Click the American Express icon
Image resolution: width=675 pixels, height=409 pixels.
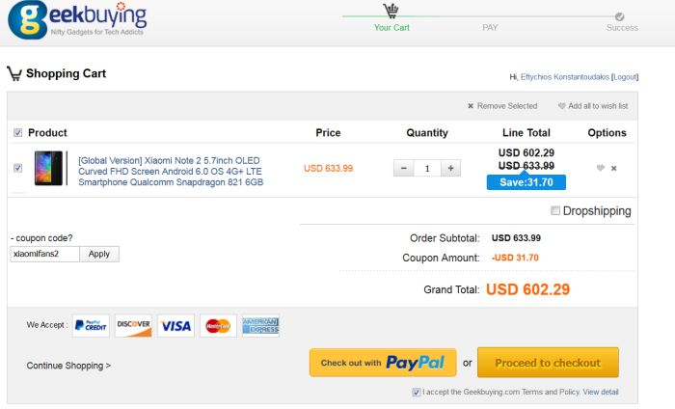coord(260,326)
